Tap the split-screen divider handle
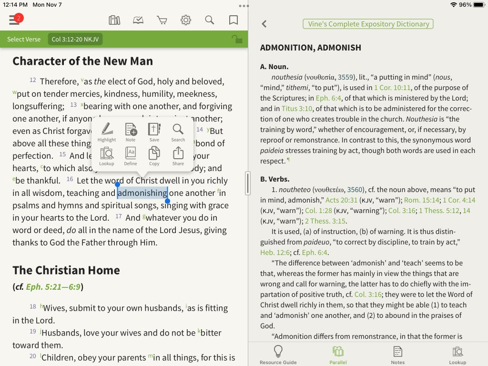 click(x=248, y=183)
